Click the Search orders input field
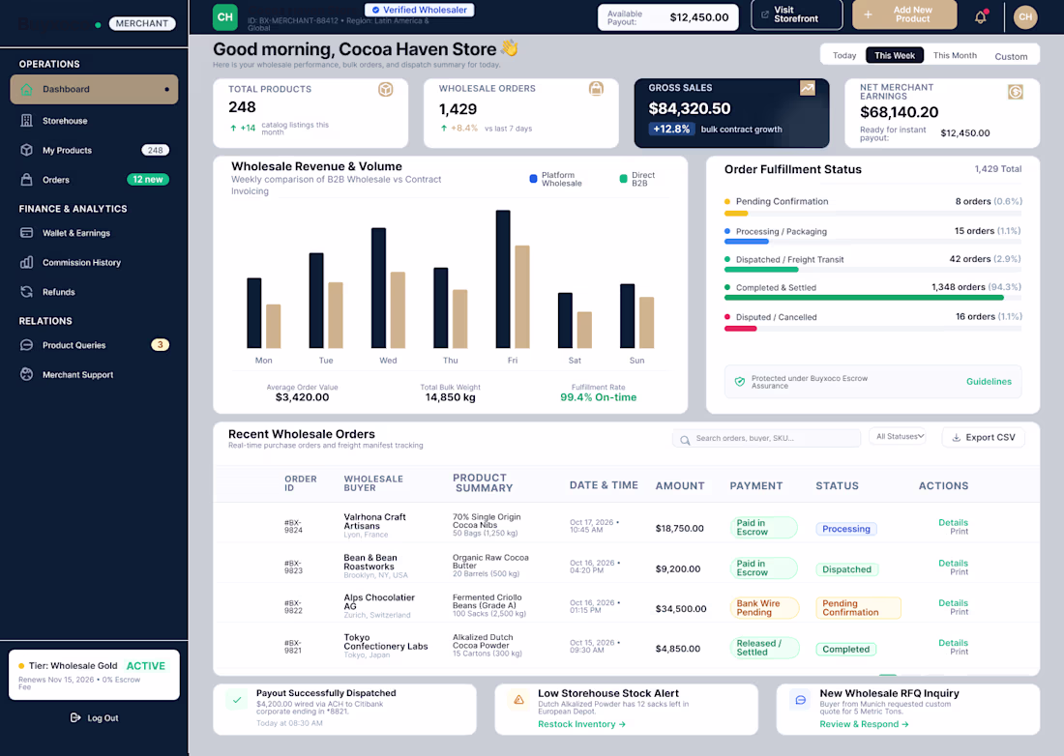 click(766, 438)
